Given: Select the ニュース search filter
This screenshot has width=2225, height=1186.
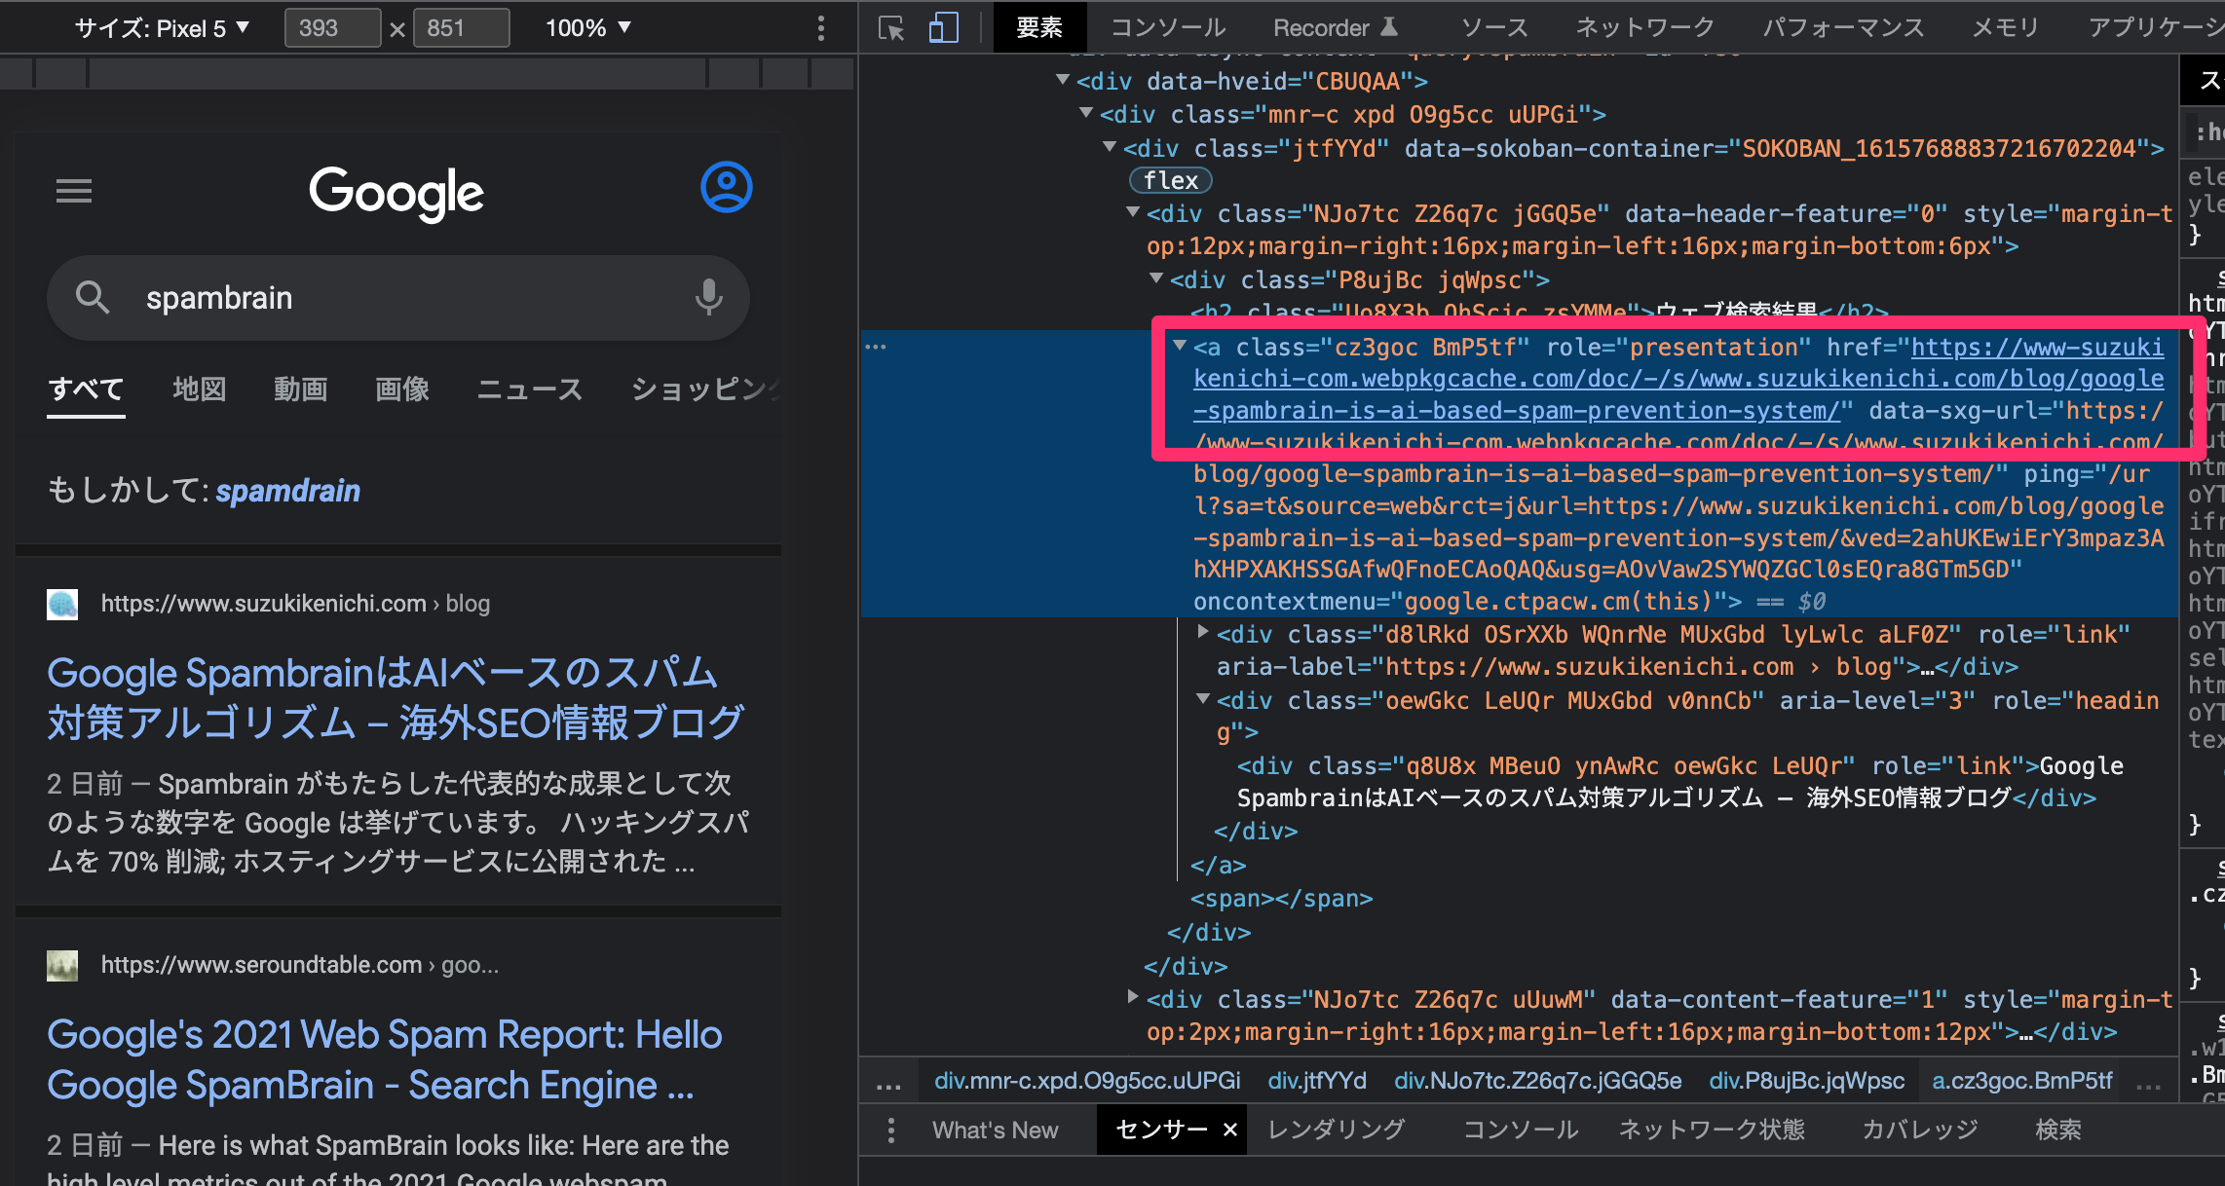Looking at the screenshot, I should pos(530,389).
